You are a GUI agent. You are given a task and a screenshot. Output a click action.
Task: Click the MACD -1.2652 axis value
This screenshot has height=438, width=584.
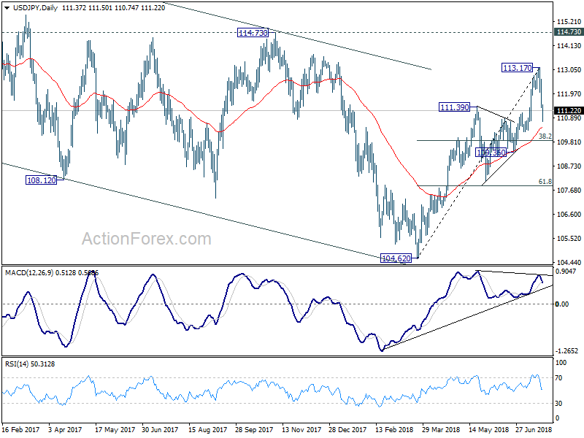[566, 351]
